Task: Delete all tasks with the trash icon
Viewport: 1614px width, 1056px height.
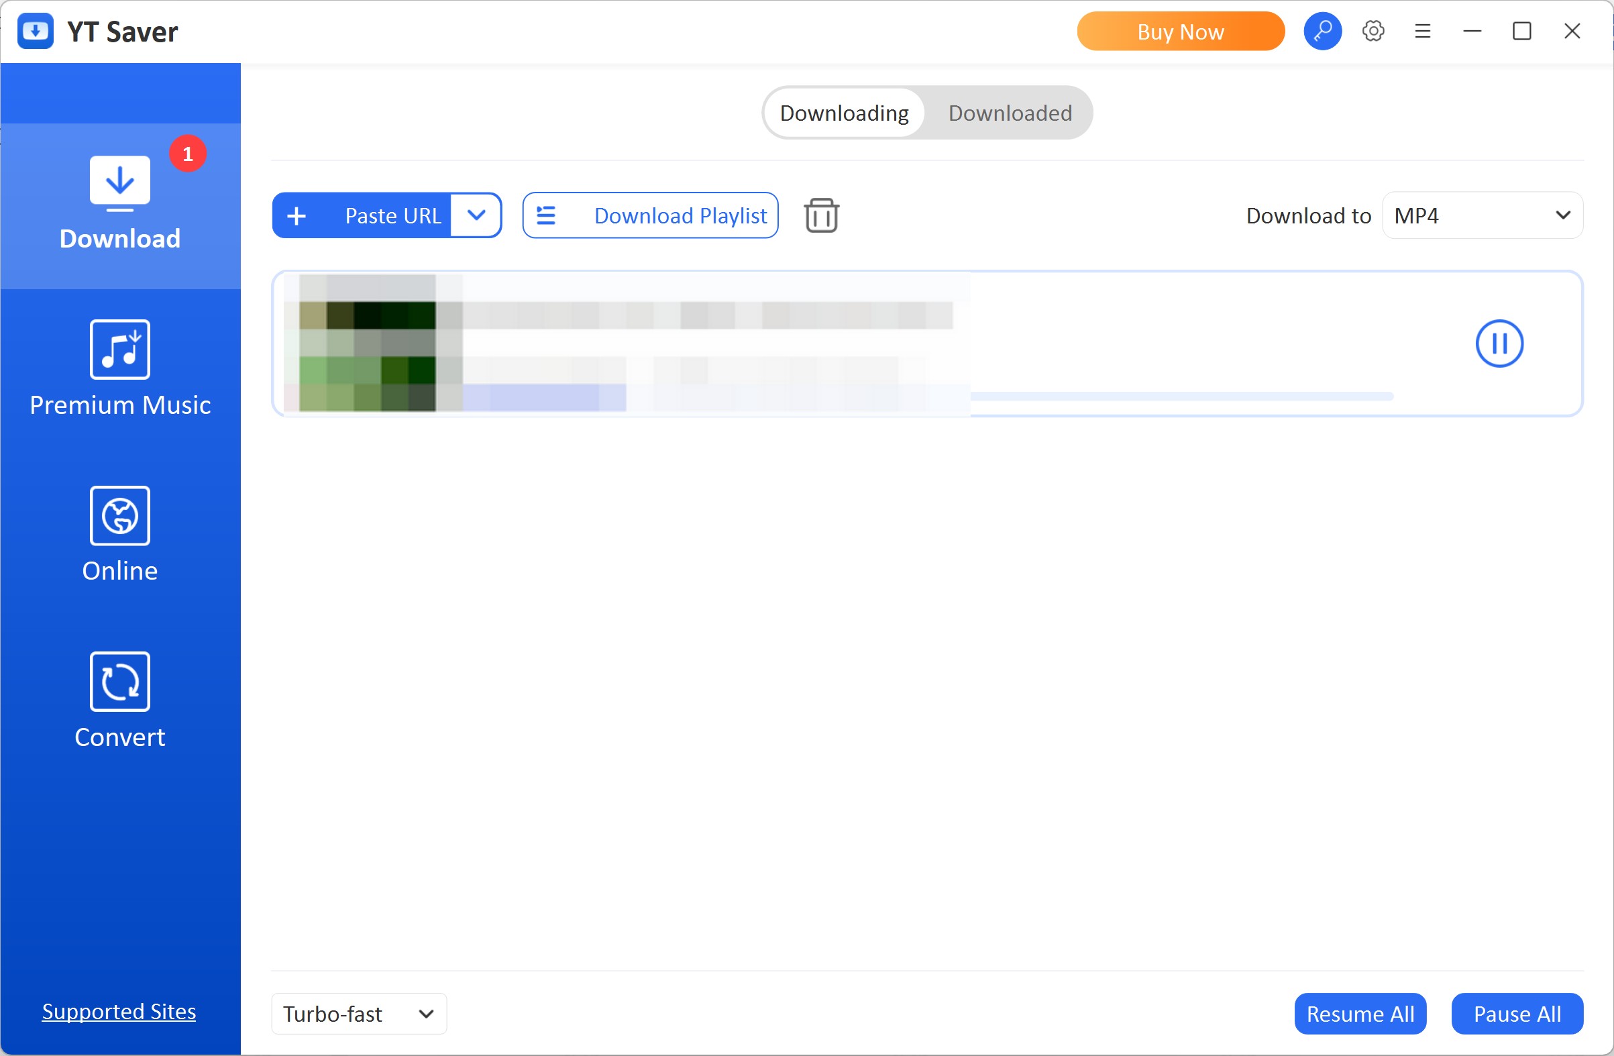Action: [821, 215]
